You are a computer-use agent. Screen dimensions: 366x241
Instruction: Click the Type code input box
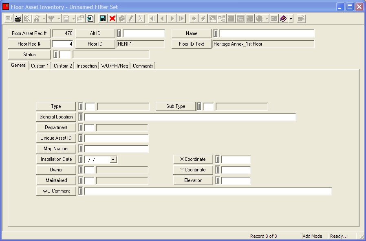click(x=90, y=107)
